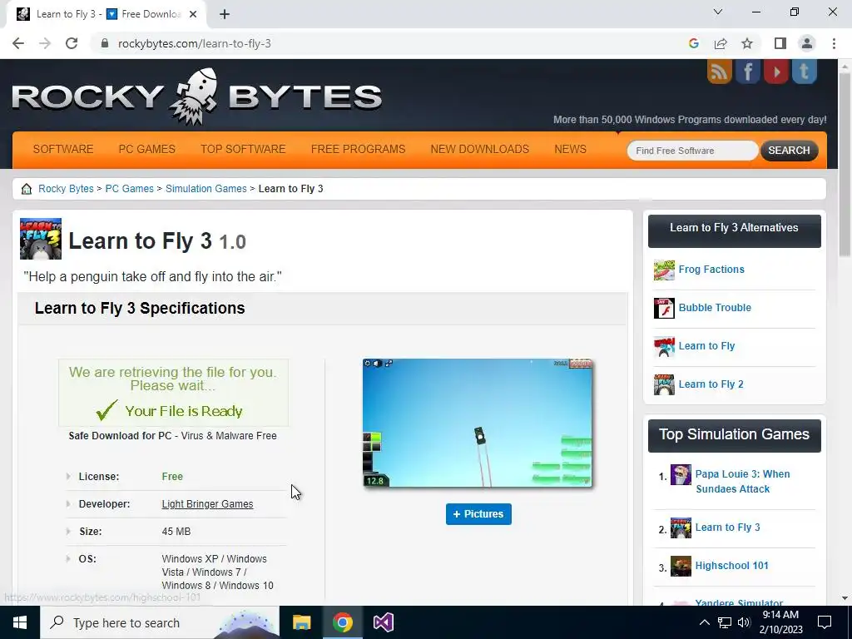Open the Frog Factions alternative
Viewport: 852px width, 639px height.
click(x=711, y=270)
